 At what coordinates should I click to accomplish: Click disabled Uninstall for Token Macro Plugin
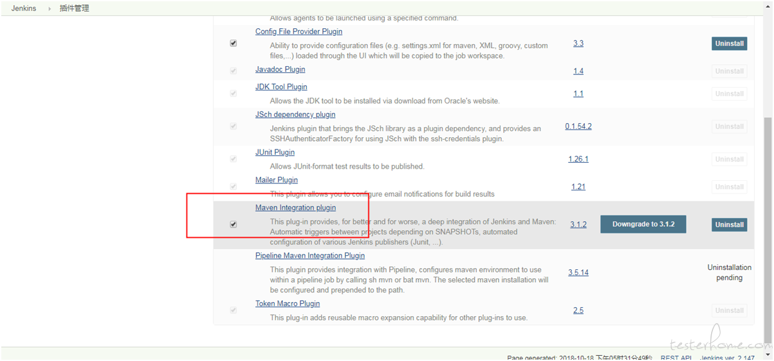tap(729, 310)
